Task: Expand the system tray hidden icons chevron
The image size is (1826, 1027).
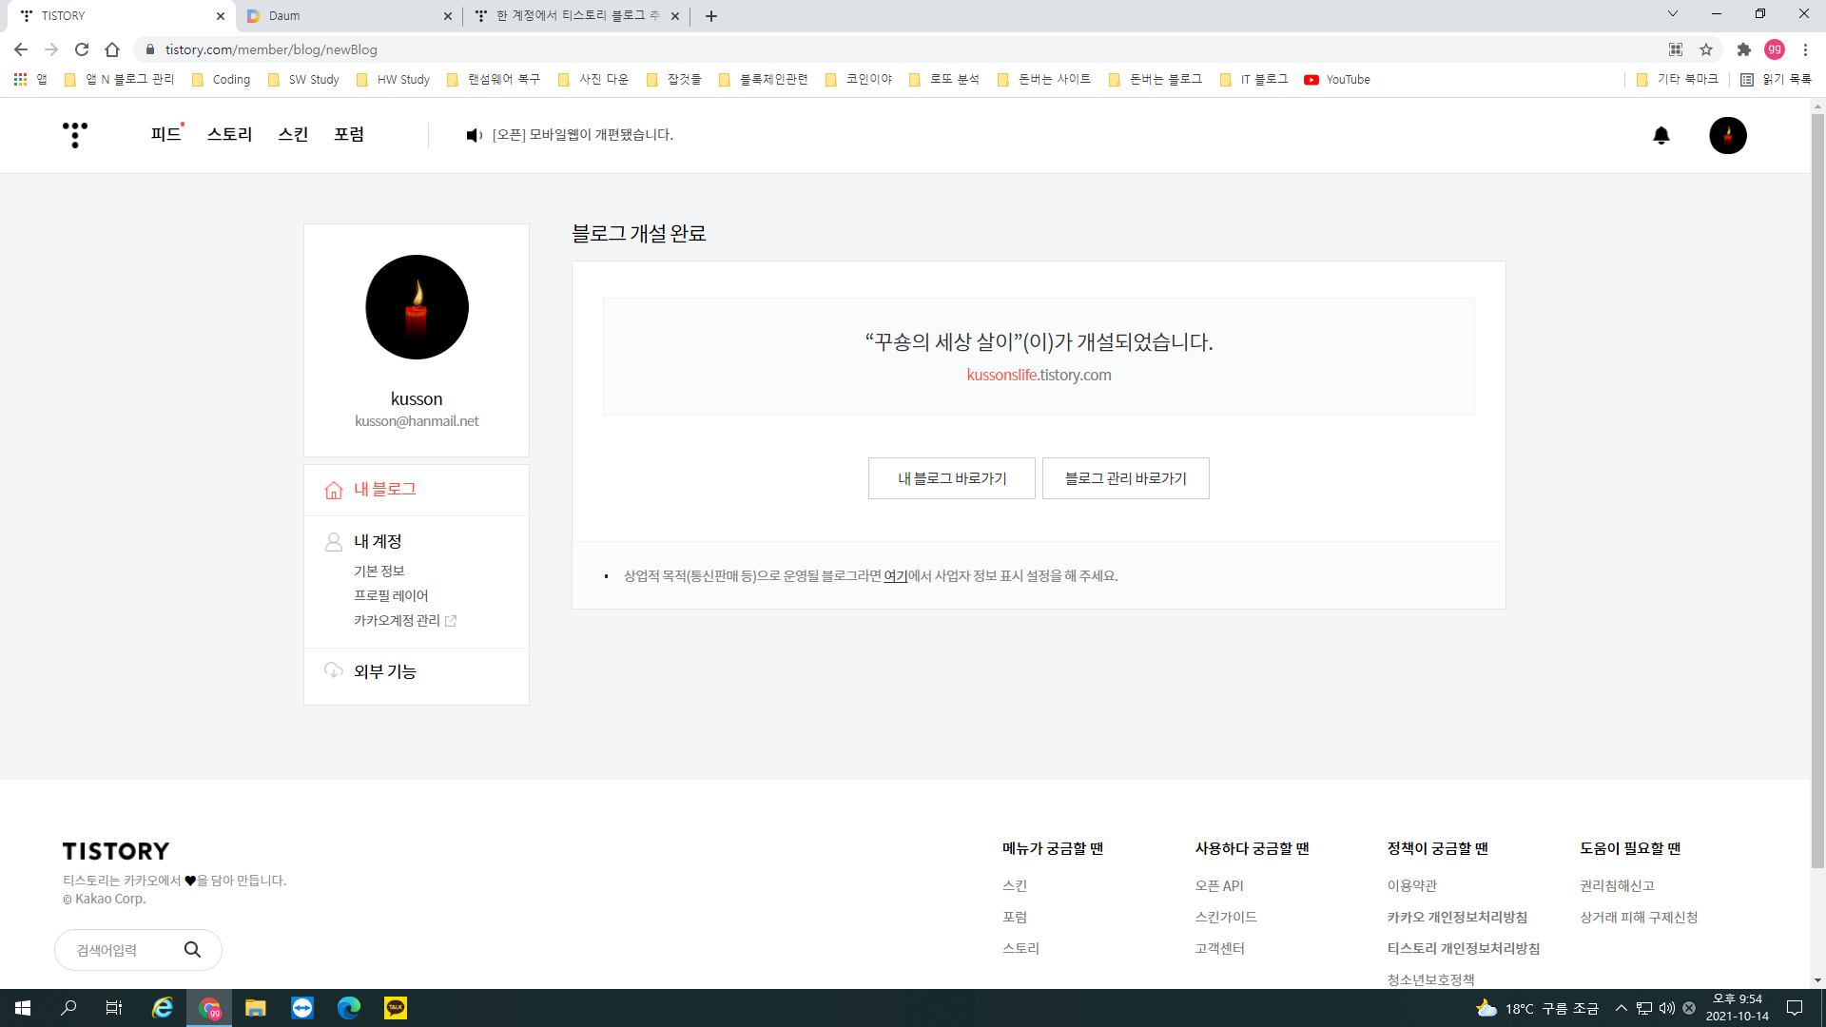Action: (x=1621, y=1008)
